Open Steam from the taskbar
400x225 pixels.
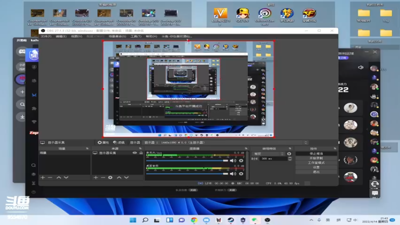coord(230,220)
